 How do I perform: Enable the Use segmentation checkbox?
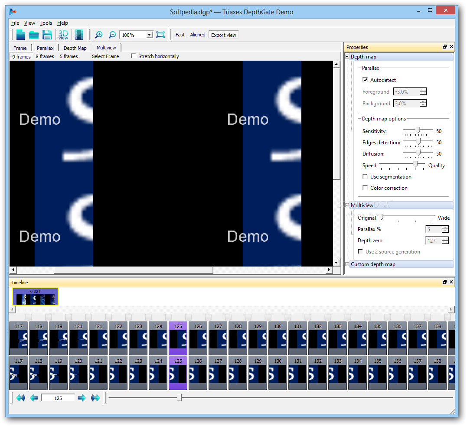tap(365, 176)
